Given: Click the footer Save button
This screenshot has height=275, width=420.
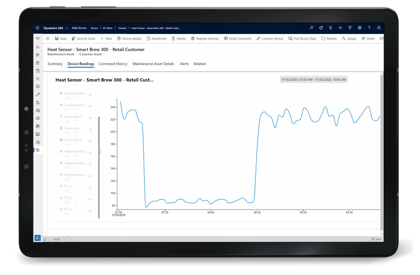Looking at the screenshot, I should (x=376, y=239).
